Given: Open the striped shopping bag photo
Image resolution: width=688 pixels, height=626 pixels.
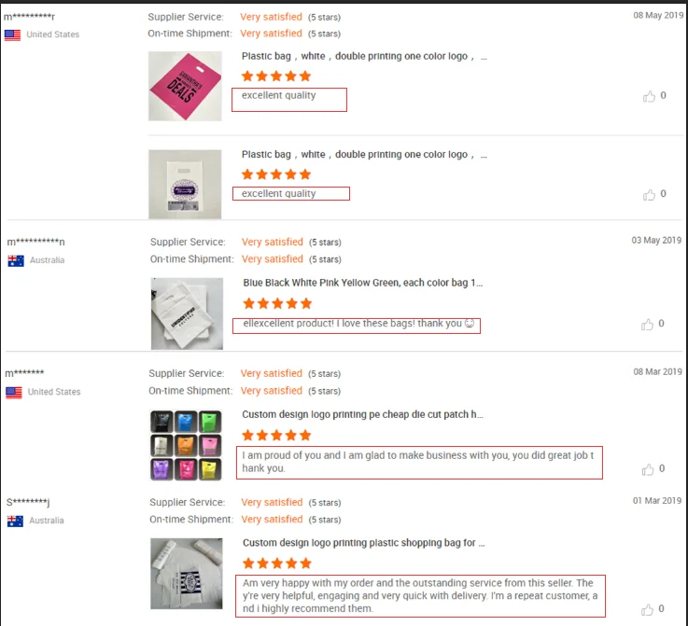Looking at the screenshot, I should 187,574.
